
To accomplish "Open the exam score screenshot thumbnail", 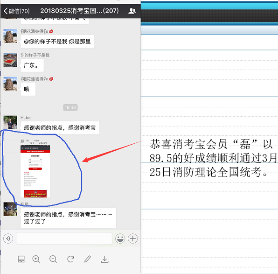I will pyautogui.click(x=35, y=171).
